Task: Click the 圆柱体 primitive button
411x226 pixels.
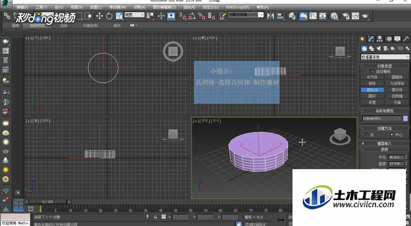Action: coord(372,90)
